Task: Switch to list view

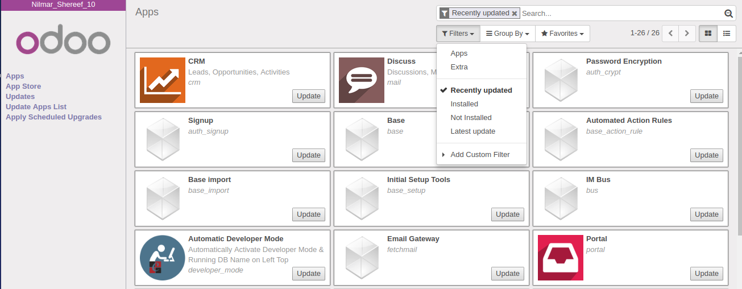Action: 726,34
